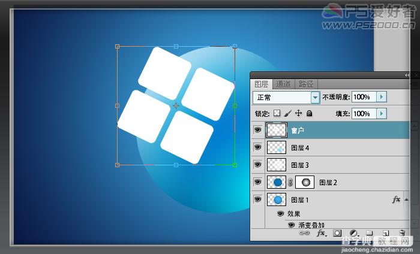Collapse the 图层 1 effects list arrow
This screenshot has height=254, width=420.
click(407, 199)
